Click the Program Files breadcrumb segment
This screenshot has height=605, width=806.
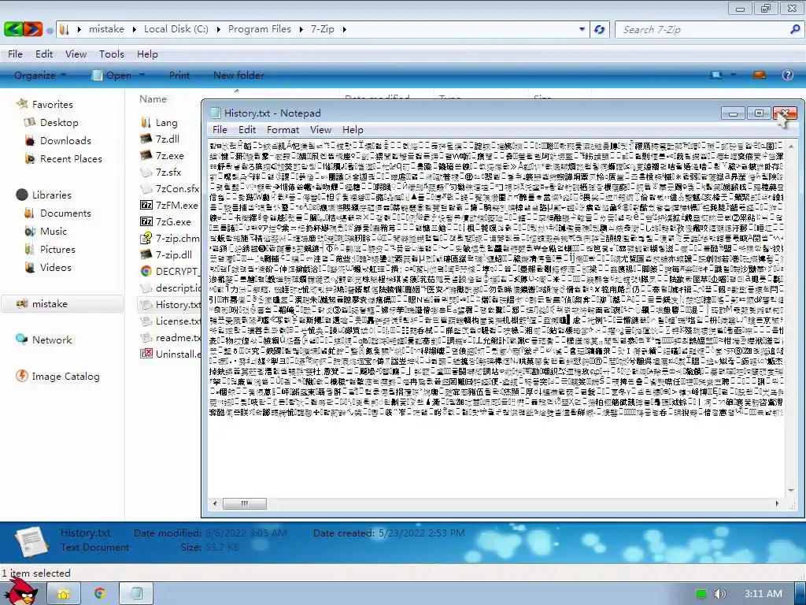point(260,29)
